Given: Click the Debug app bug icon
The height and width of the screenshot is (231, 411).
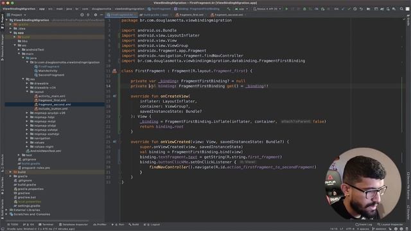Looking at the screenshot, I should click(304, 9).
